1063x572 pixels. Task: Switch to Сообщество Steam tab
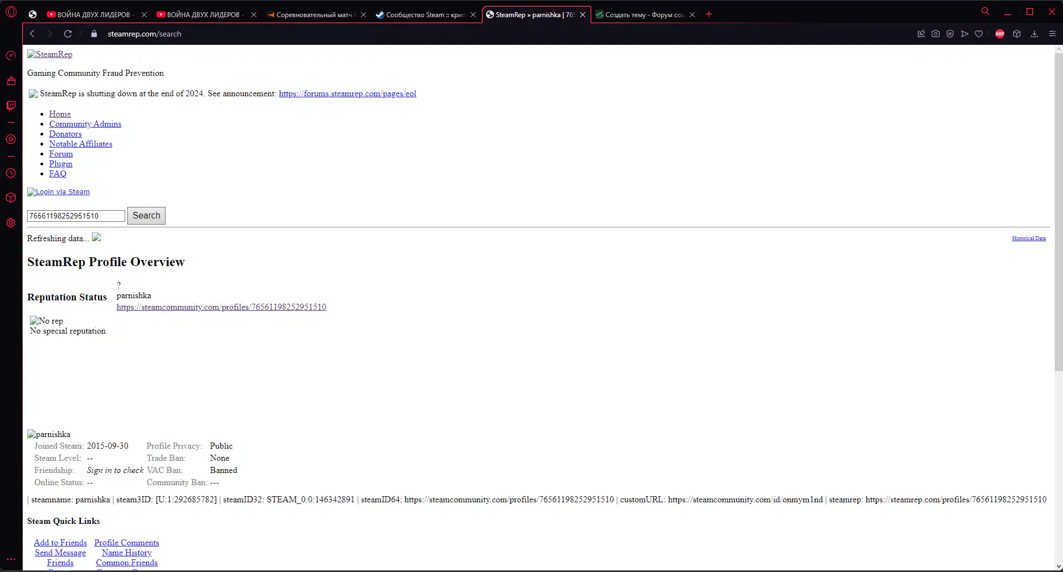point(424,14)
